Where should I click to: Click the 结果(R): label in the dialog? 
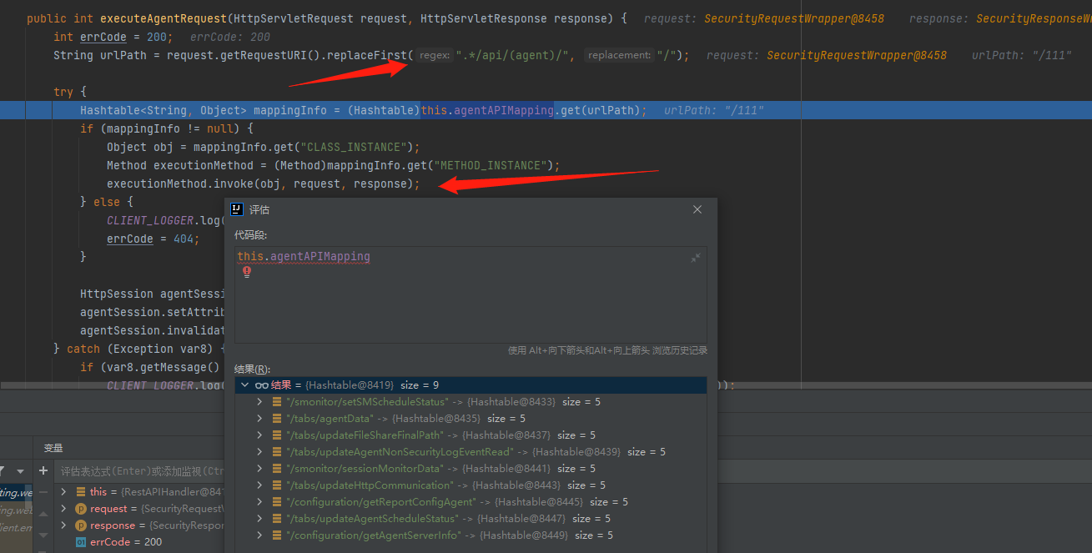point(253,369)
